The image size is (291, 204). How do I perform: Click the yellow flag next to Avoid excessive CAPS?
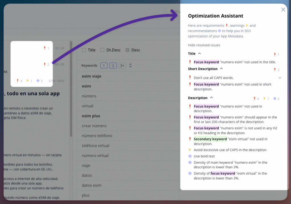click(190, 150)
